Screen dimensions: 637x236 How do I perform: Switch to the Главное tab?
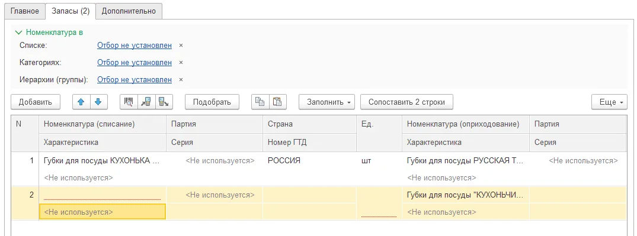point(24,11)
